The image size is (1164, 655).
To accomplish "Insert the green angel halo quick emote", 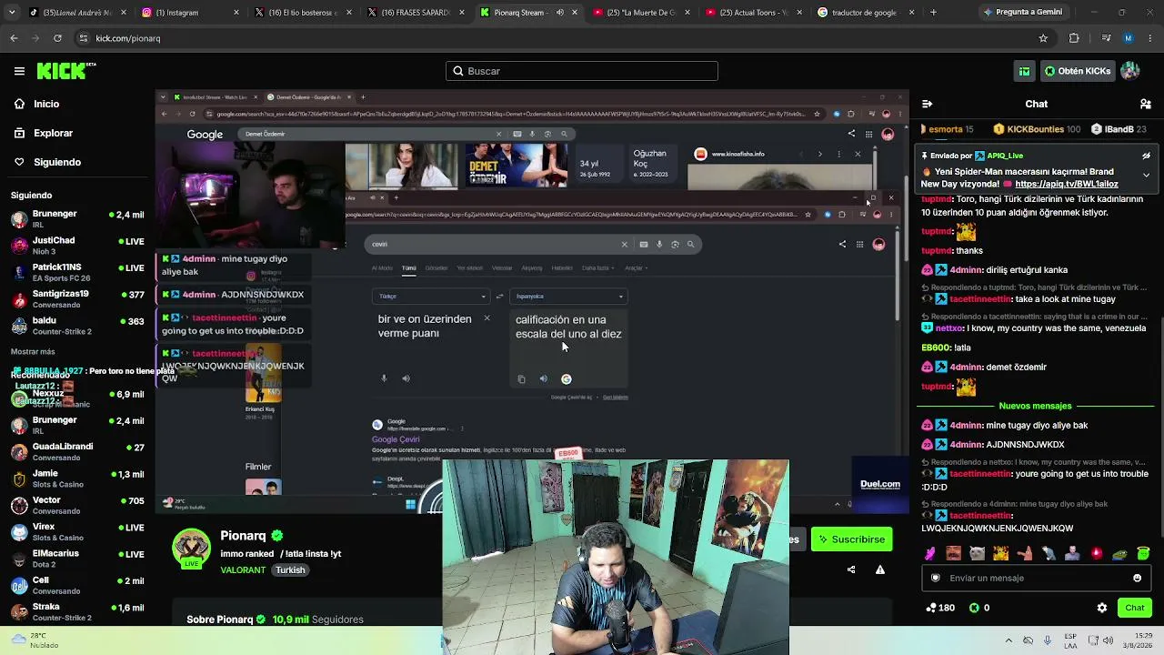I will pyautogui.click(x=1143, y=553).
